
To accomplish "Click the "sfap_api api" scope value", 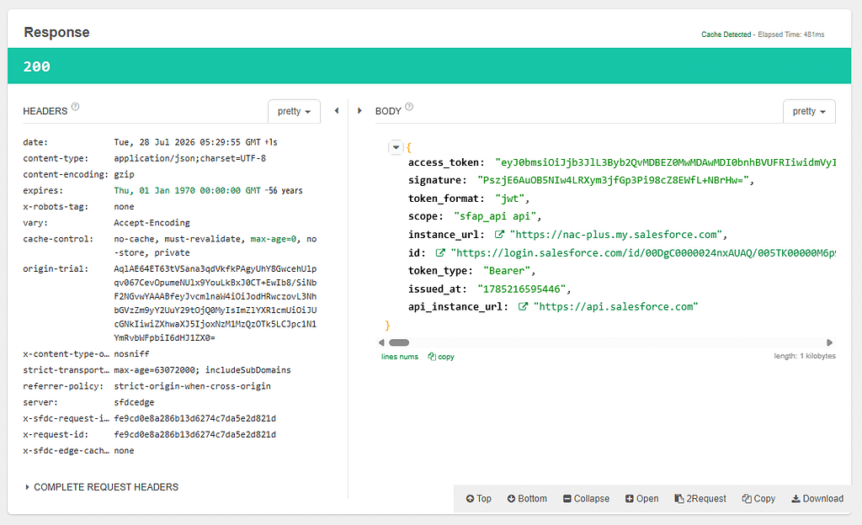I will click(495, 216).
